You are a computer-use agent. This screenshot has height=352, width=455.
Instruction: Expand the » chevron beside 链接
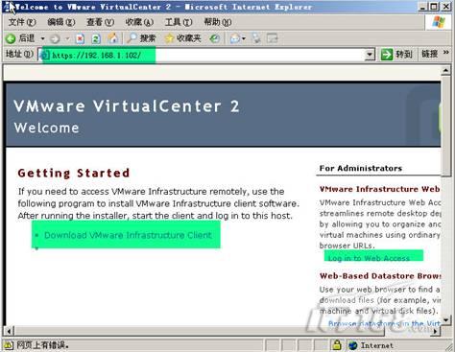[x=446, y=53]
